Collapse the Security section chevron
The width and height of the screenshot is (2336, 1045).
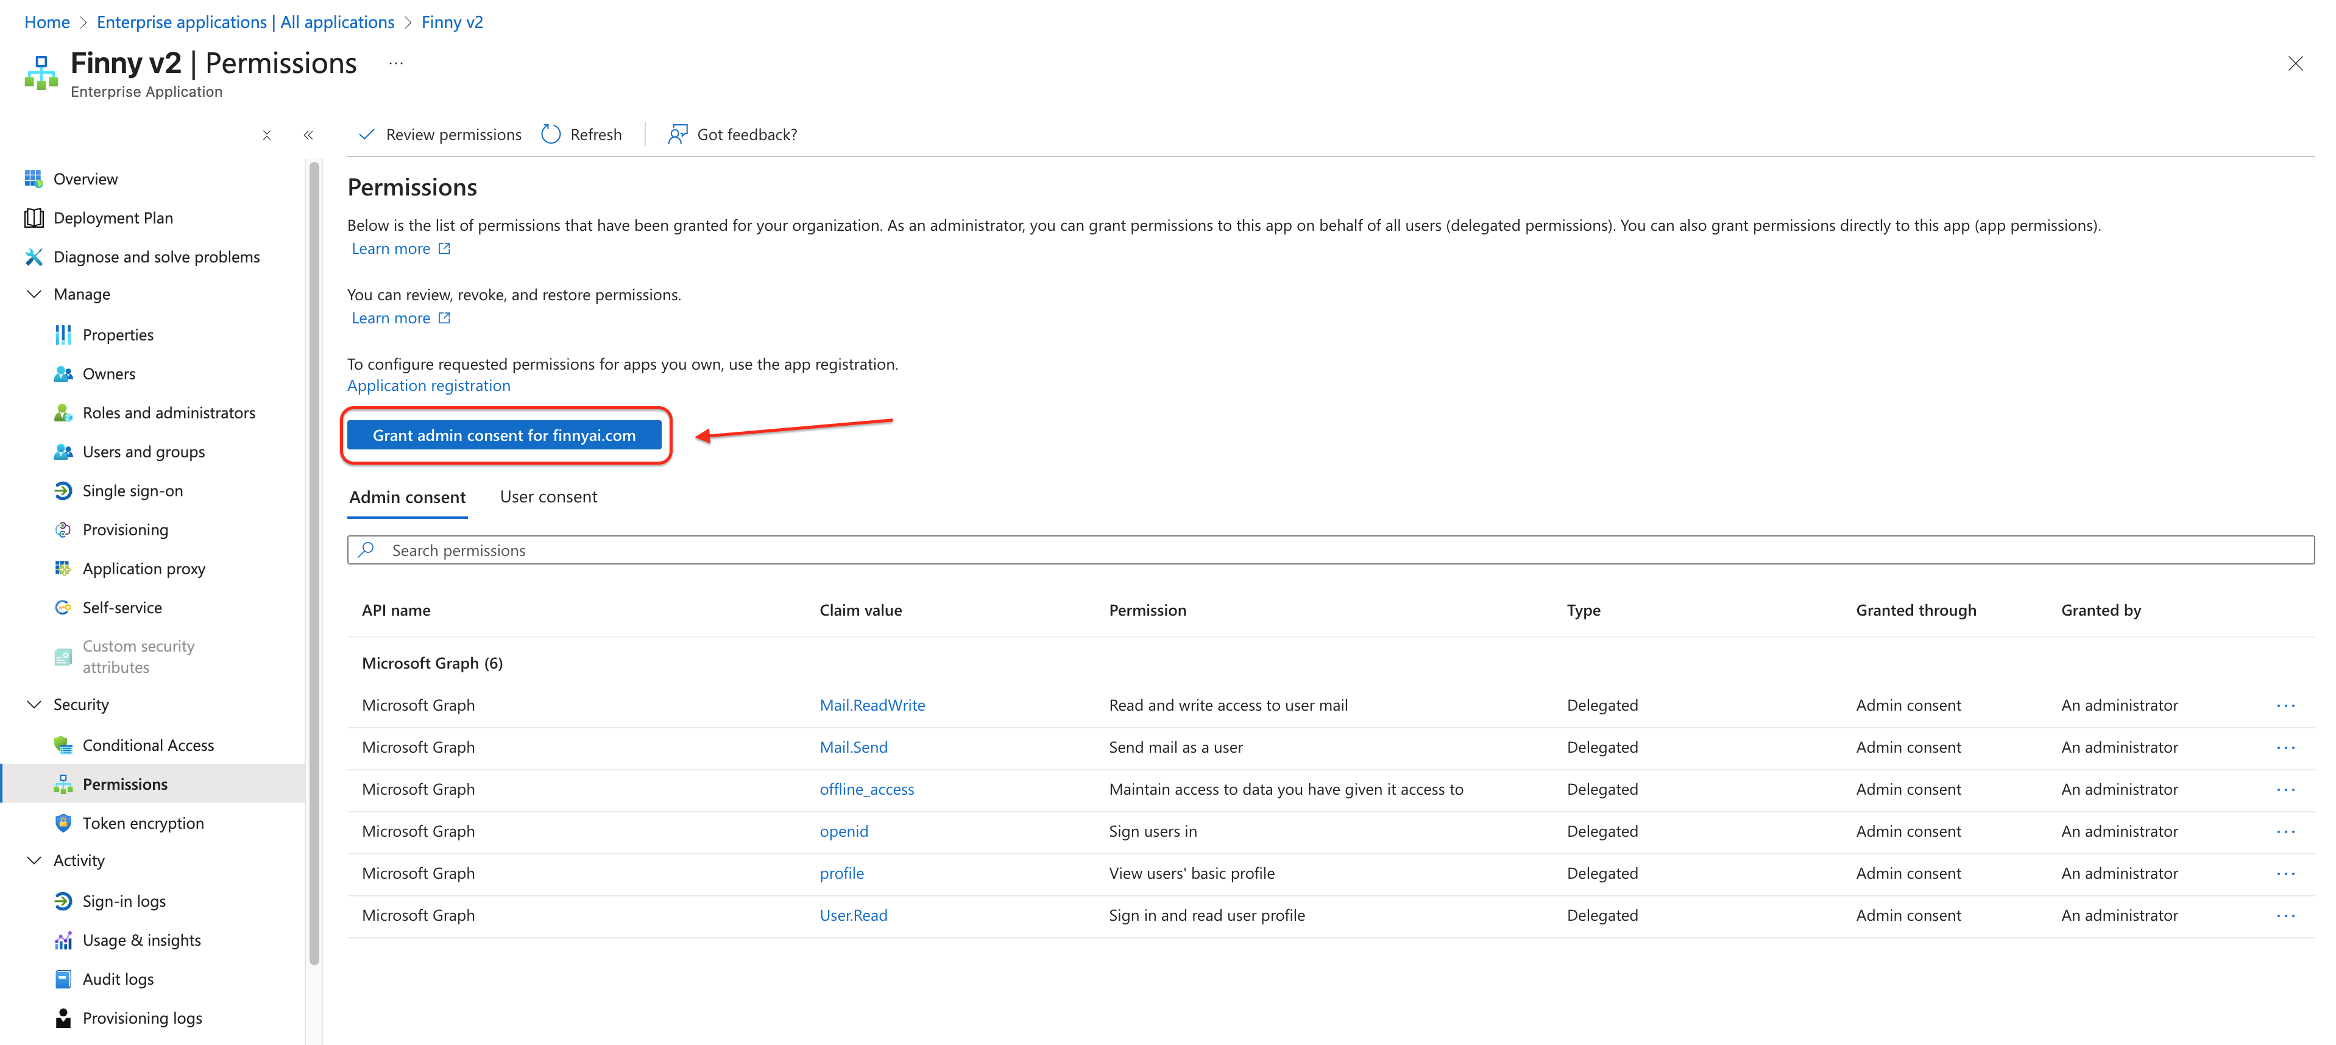[x=35, y=704]
